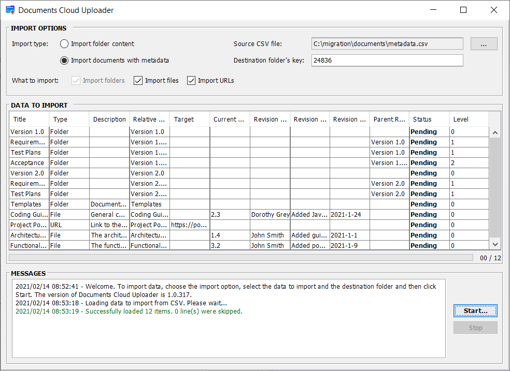Click the Destination folder's key field

click(x=387, y=61)
